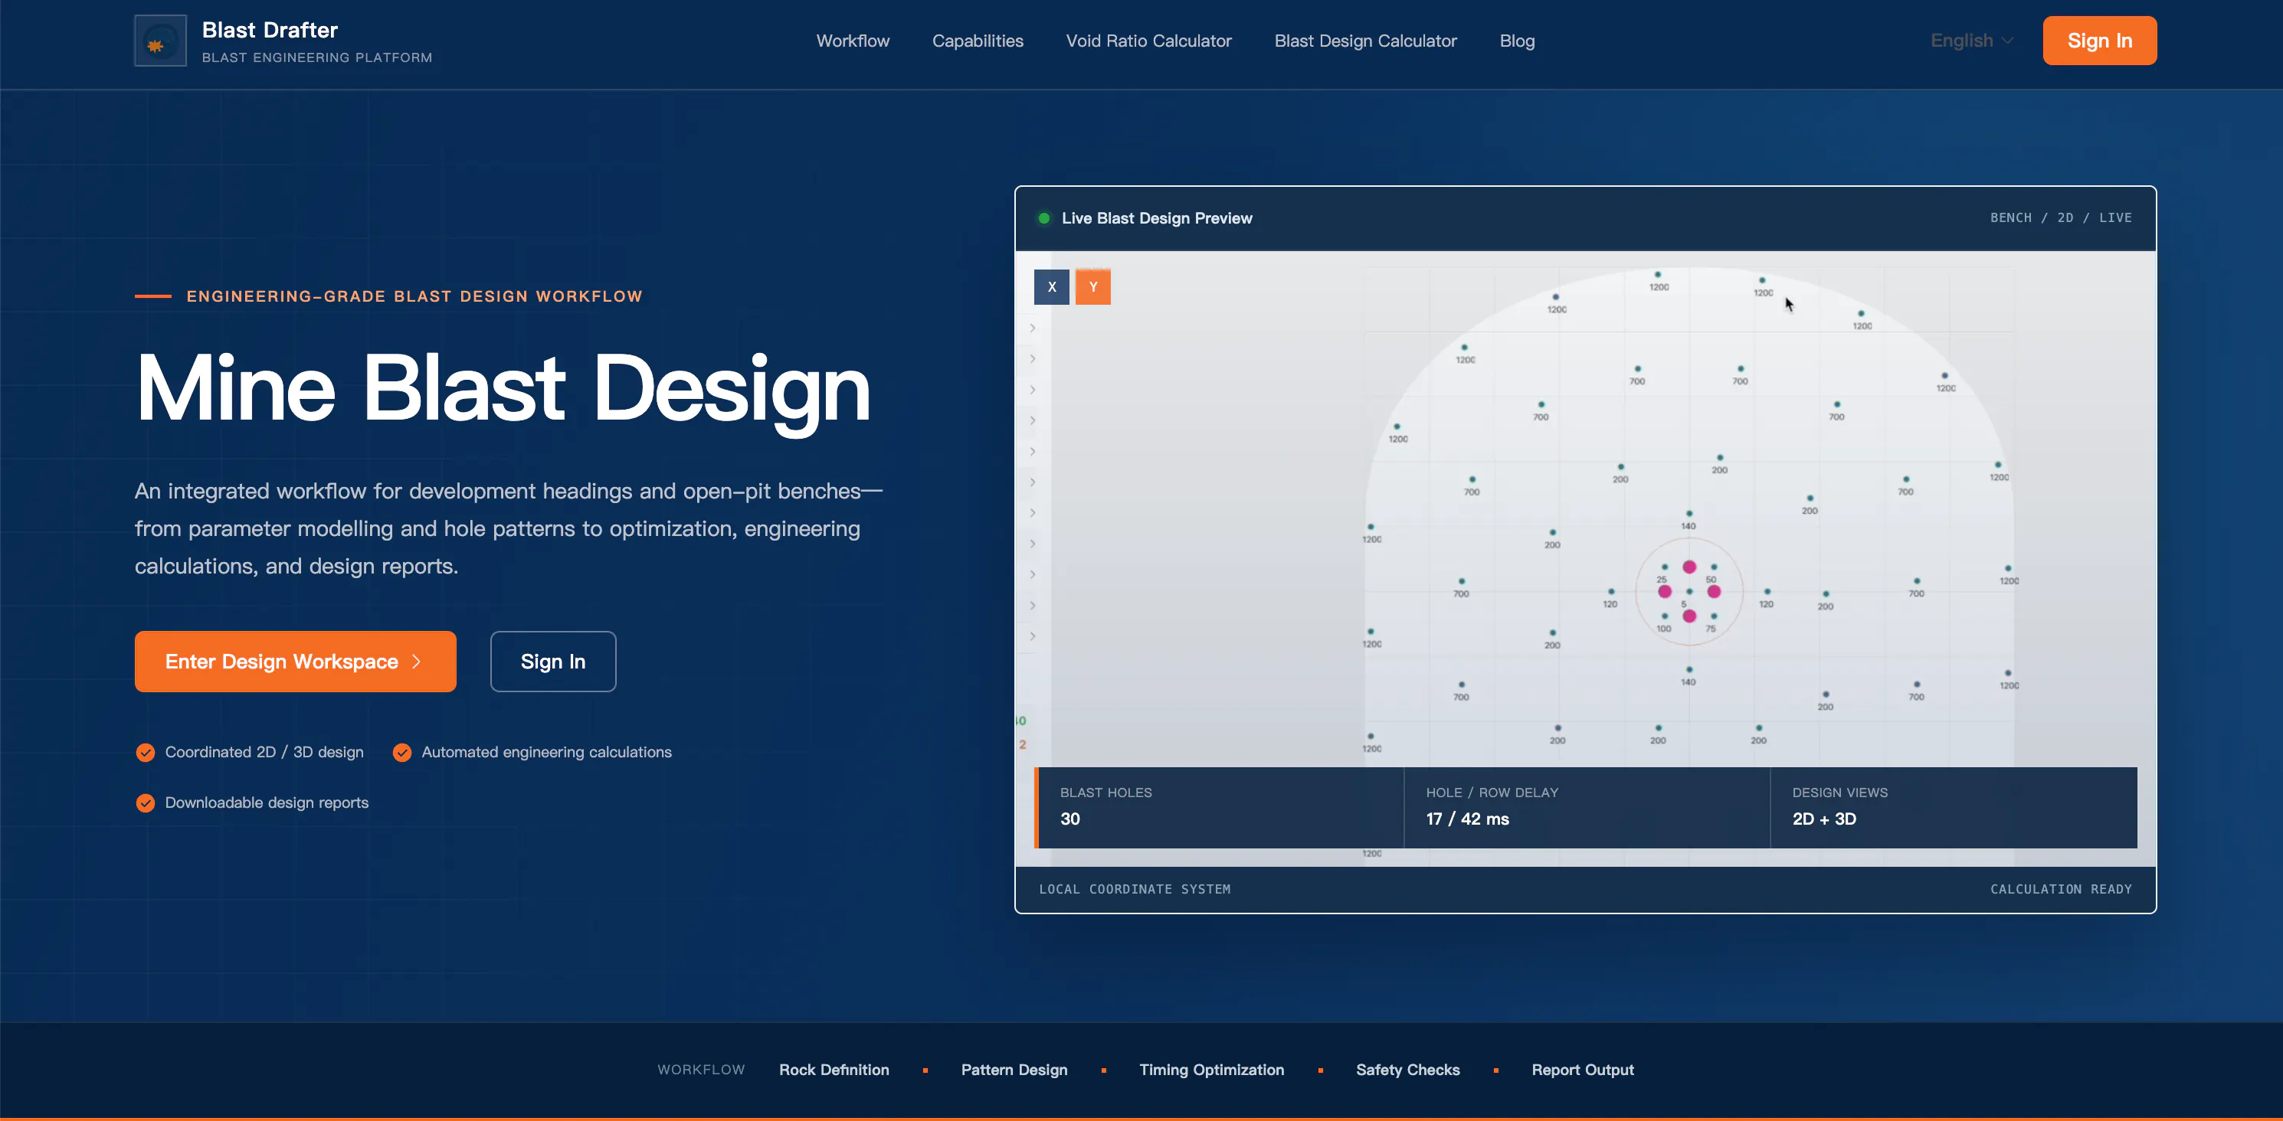Toggle the X axis button in preview
This screenshot has height=1121, width=2283.
tap(1052, 287)
